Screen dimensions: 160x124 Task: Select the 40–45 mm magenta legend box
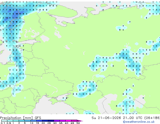pyautogui.click(x=68, y=121)
